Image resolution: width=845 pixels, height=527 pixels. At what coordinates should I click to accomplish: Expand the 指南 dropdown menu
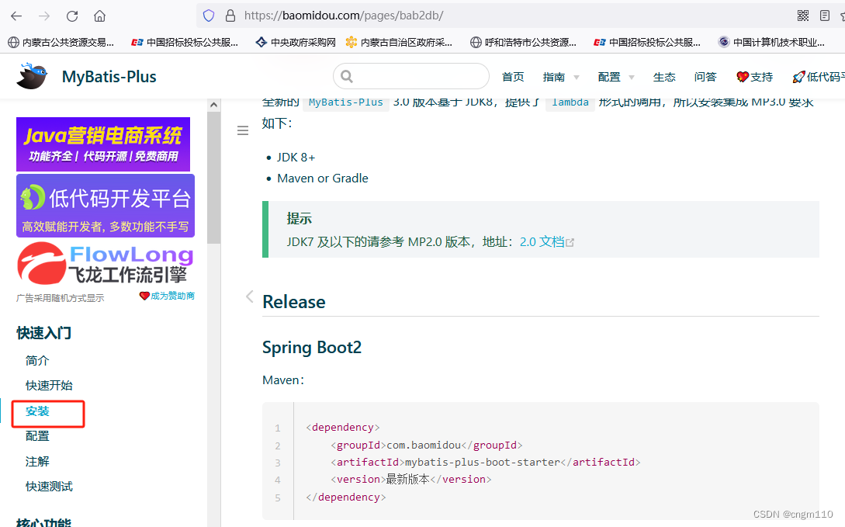point(561,77)
